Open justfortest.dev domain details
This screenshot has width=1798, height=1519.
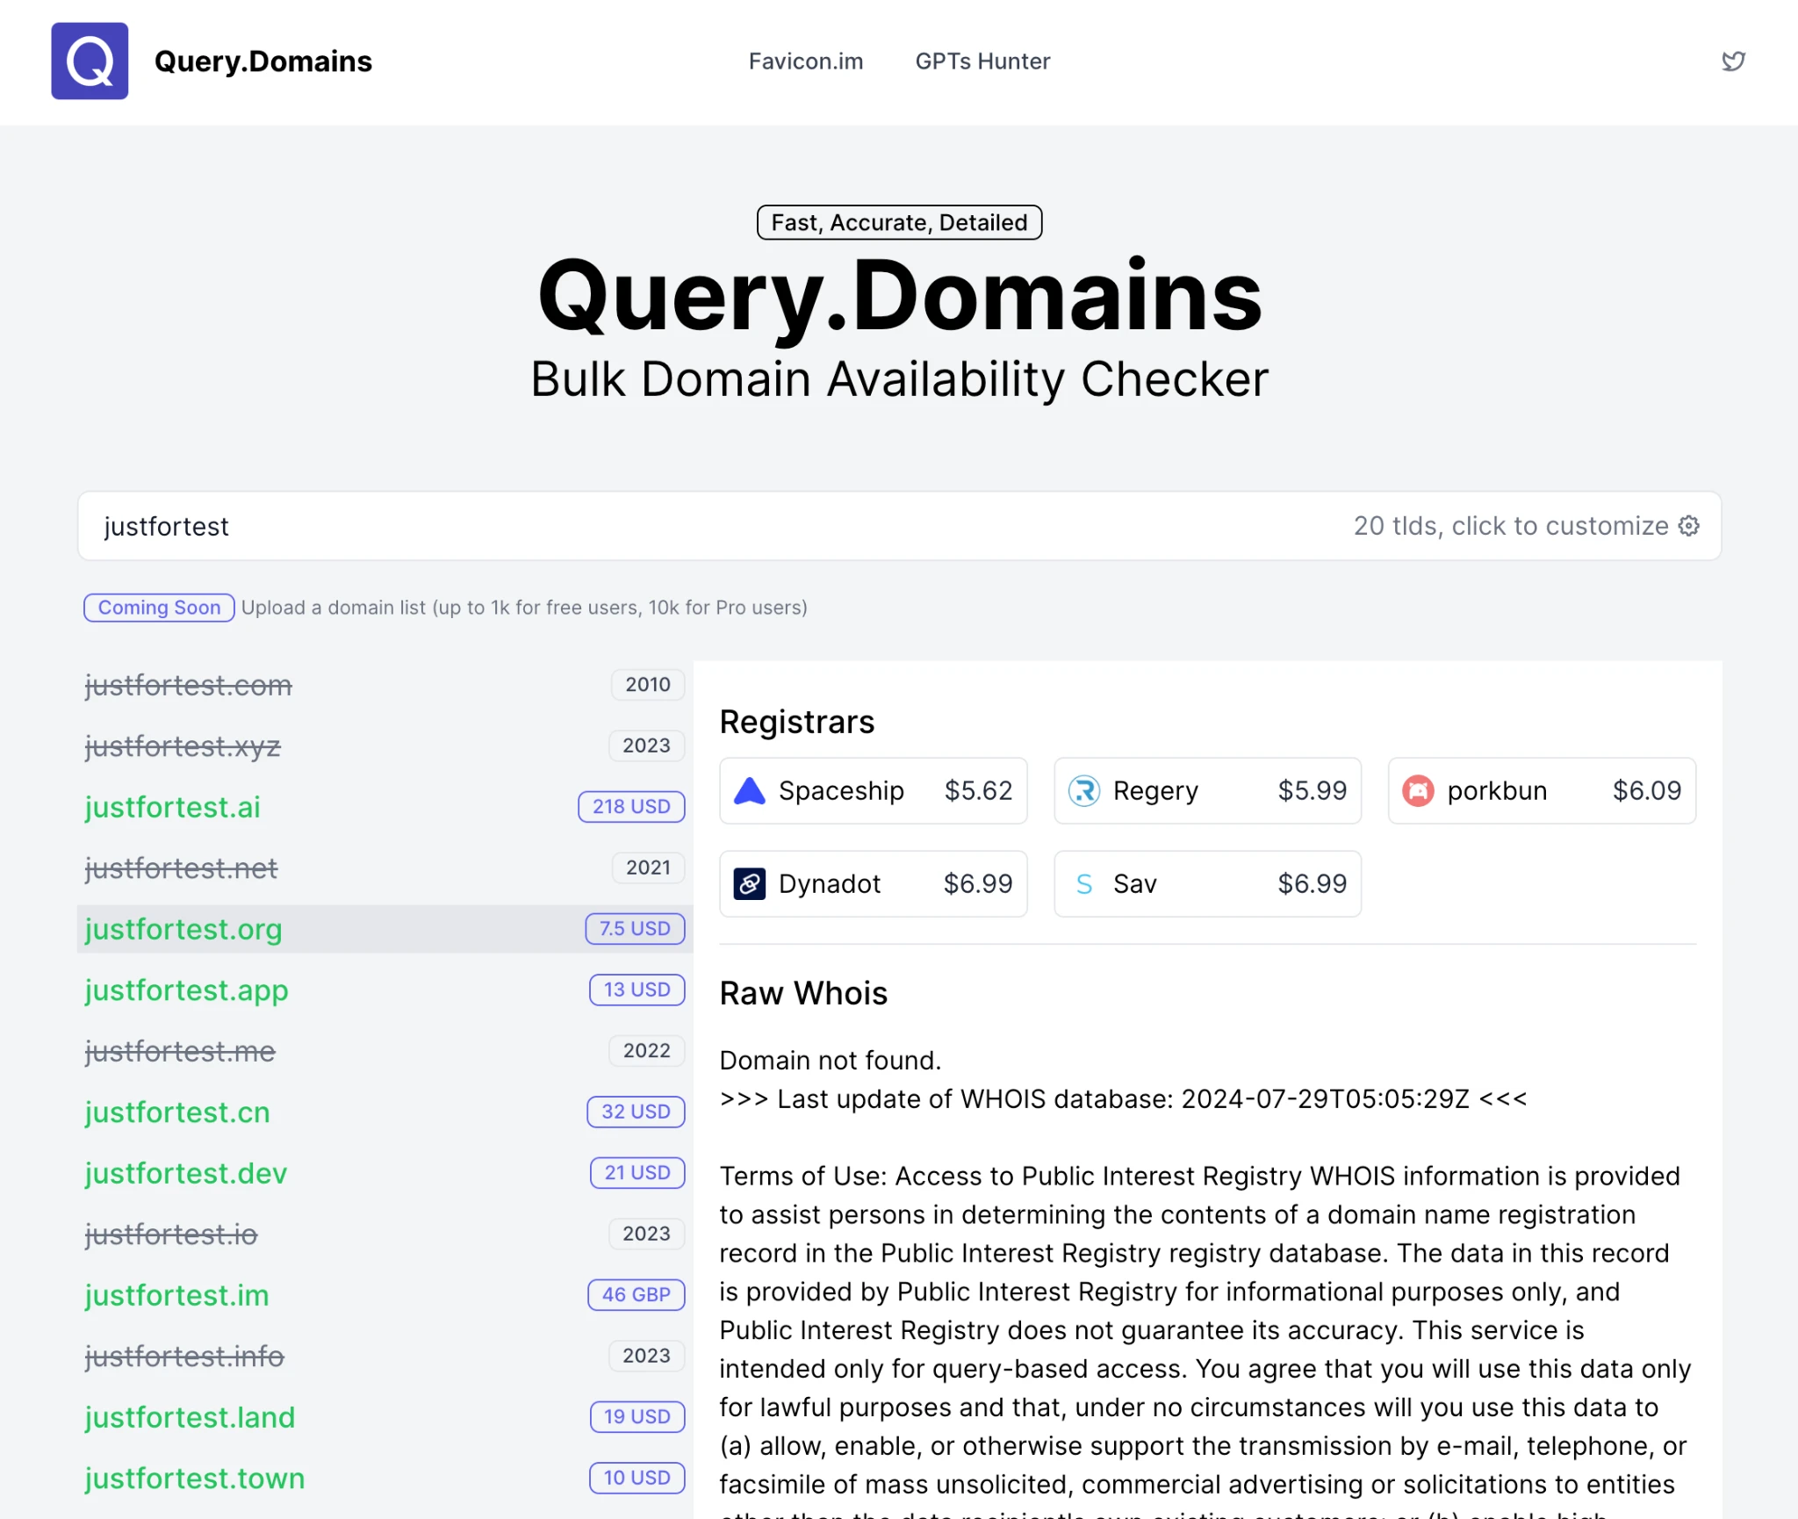(186, 1173)
